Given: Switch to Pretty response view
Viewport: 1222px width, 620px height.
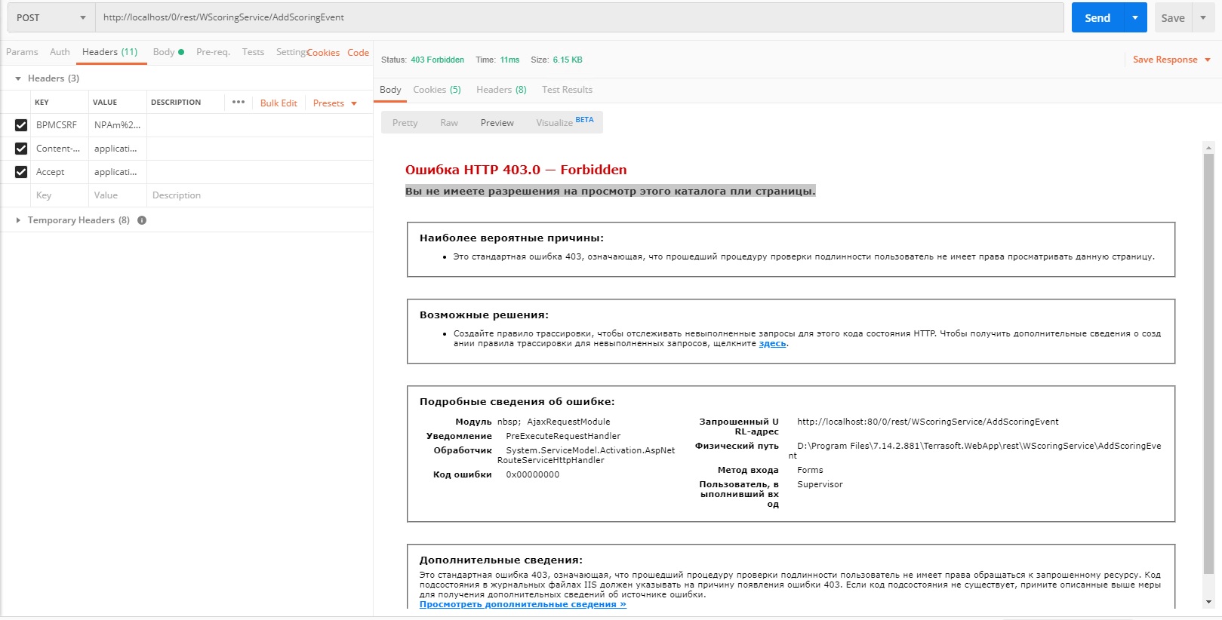Looking at the screenshot, I should click(x=405, y=123).
